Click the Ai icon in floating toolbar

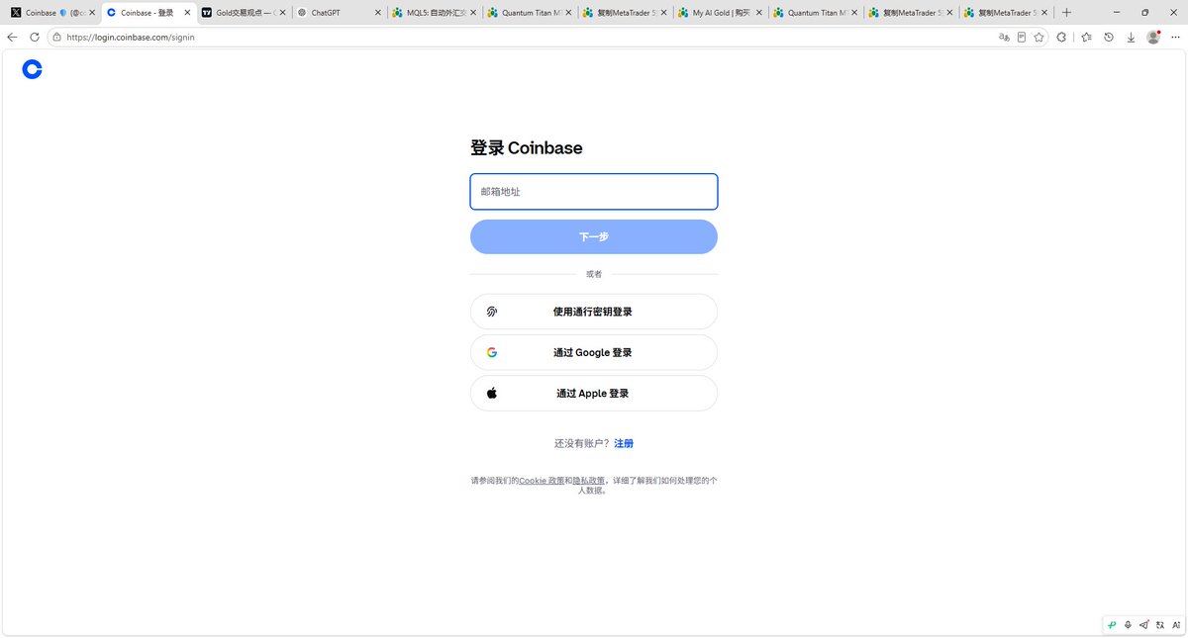tap(1176, 624)
